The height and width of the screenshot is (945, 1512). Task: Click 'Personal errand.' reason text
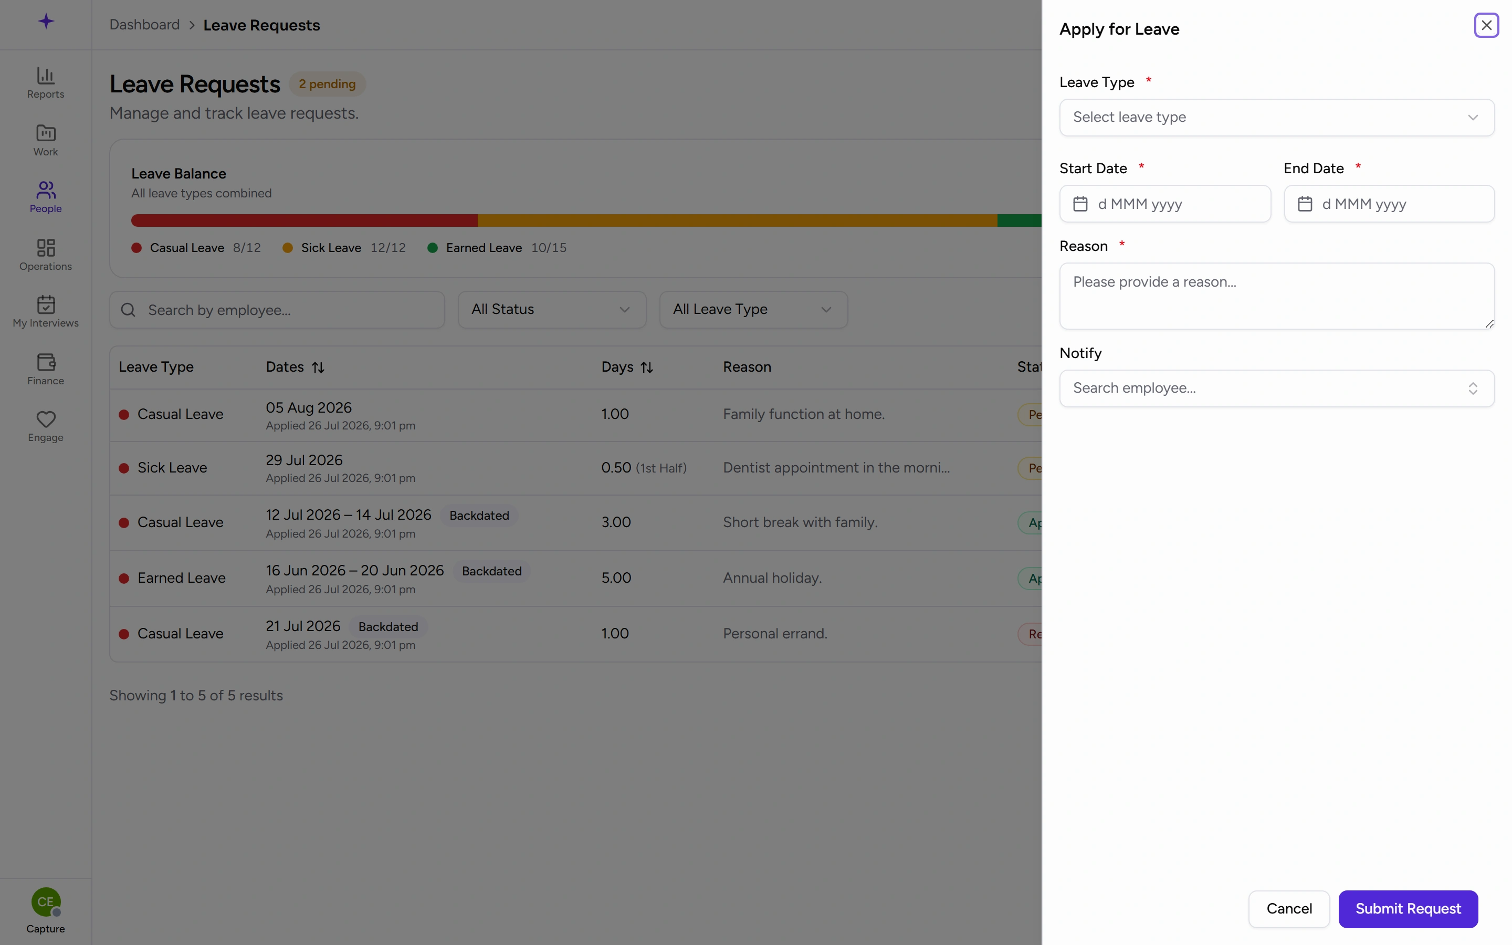pos(775,634)
